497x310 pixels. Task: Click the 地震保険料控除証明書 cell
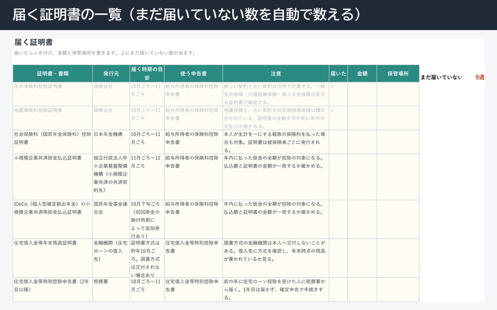click(52, 118)
